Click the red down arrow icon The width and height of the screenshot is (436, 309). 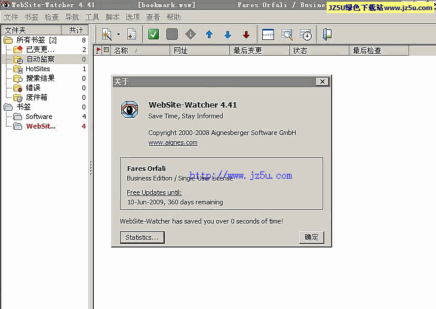tap(246, 35)
